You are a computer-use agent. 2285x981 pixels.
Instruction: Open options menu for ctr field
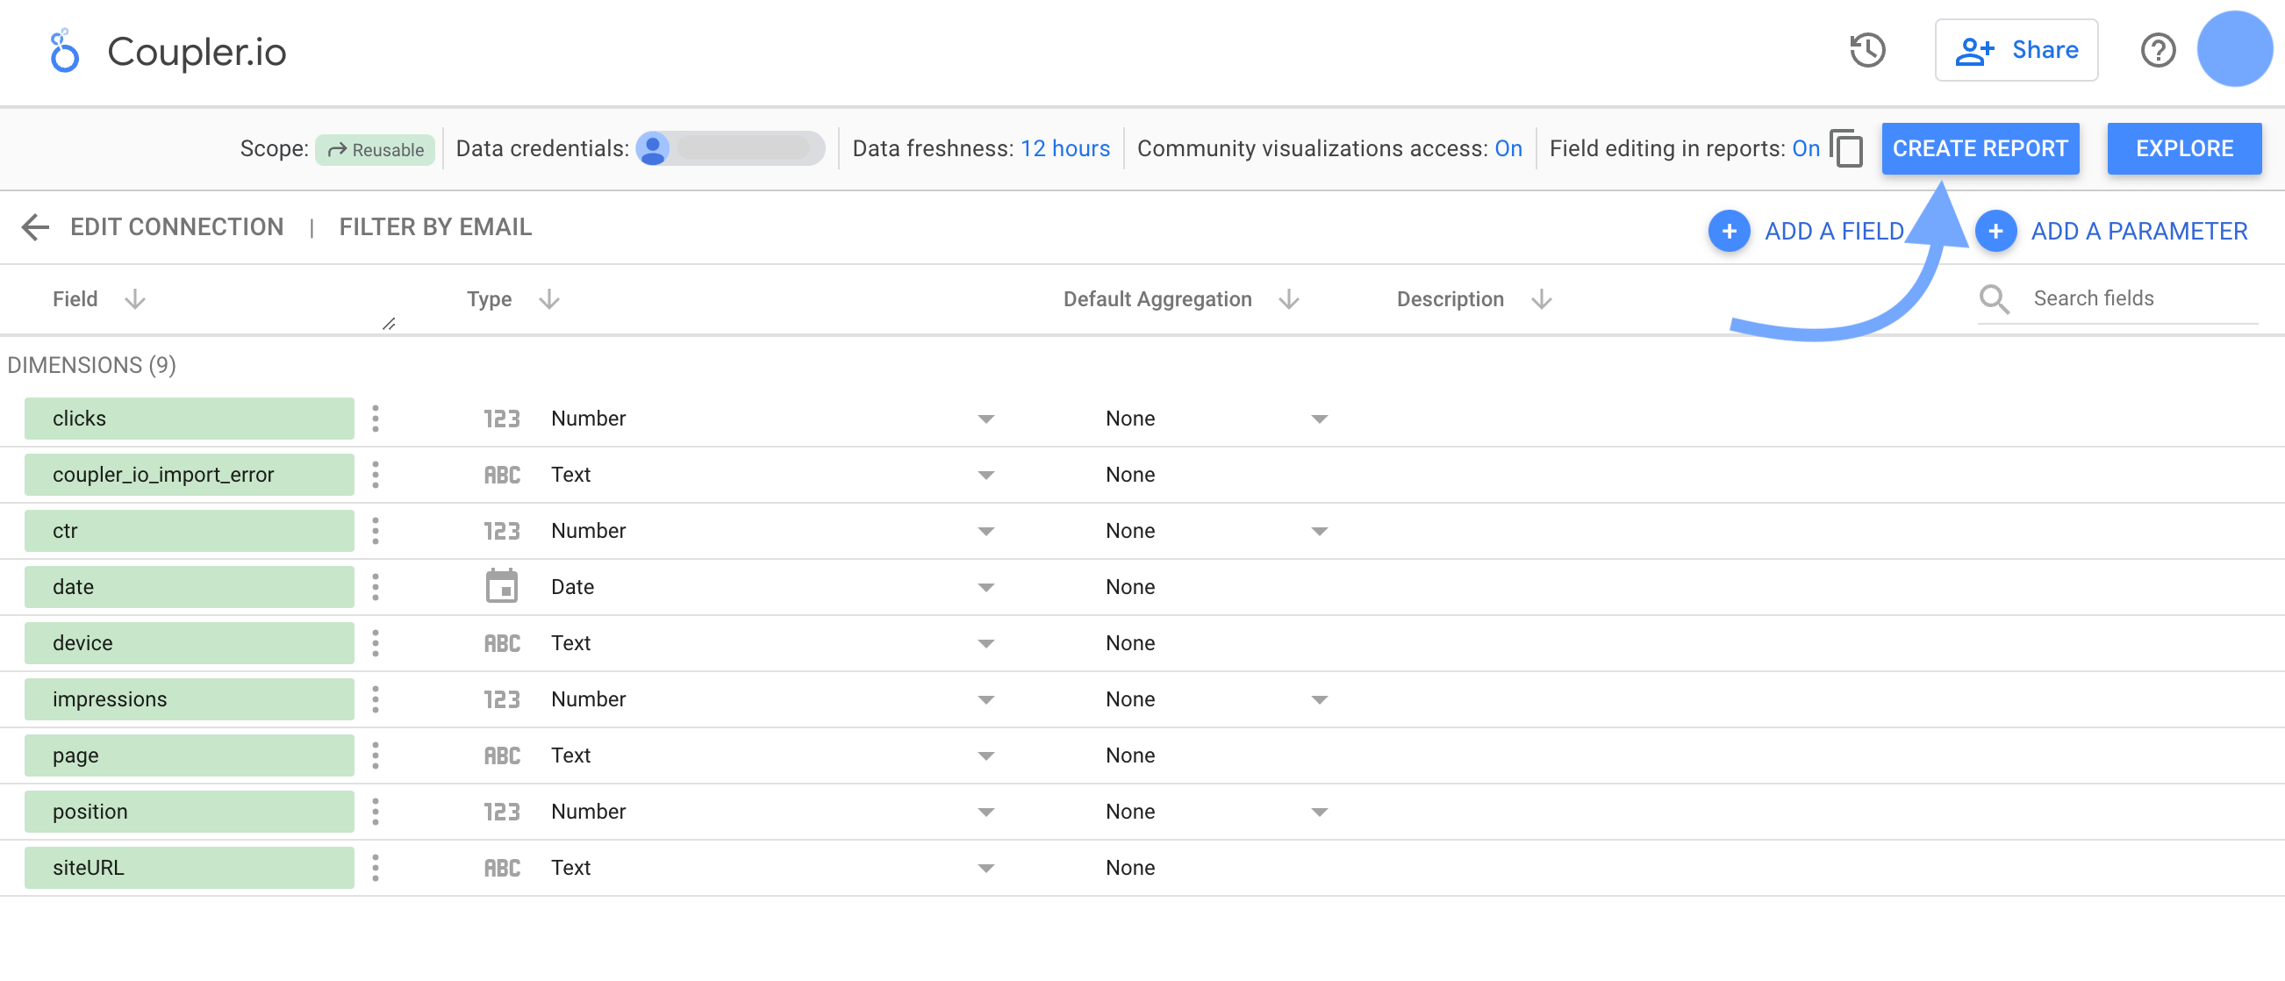(376, 531)
